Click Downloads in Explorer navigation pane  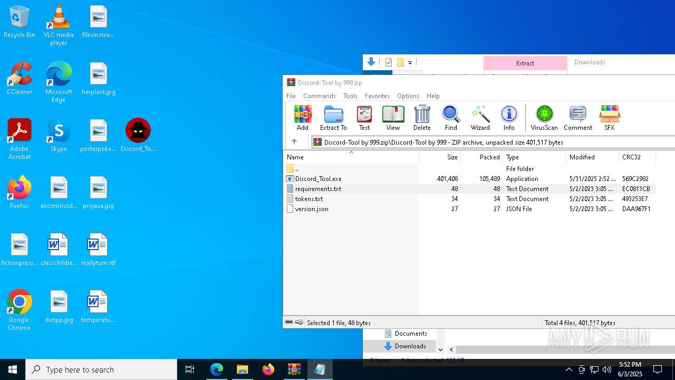pos(410,346)
